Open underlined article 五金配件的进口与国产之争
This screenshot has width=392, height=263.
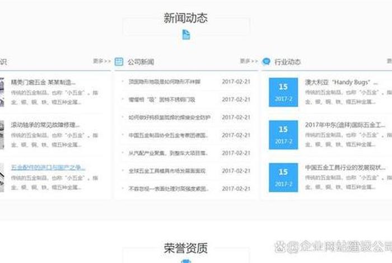48,167
